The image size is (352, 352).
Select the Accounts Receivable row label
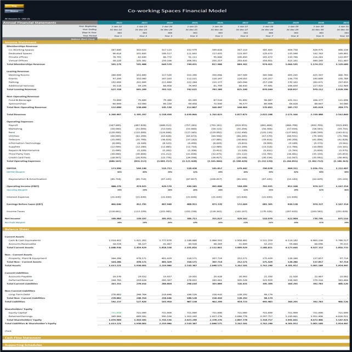tap(22, 244)
